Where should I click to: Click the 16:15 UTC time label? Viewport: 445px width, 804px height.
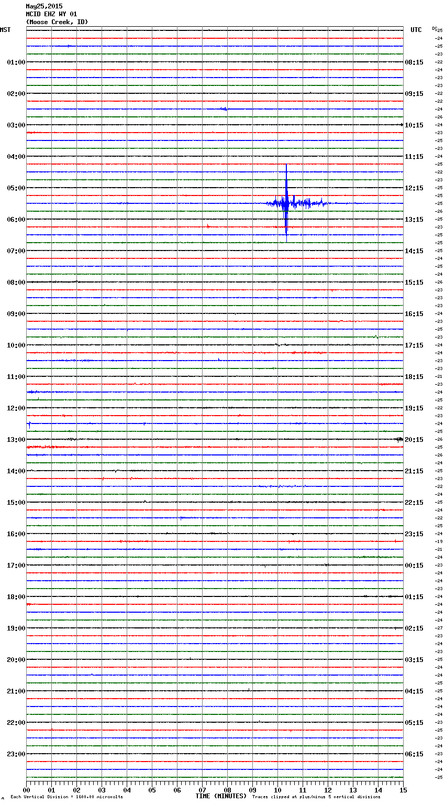point(414,314)
